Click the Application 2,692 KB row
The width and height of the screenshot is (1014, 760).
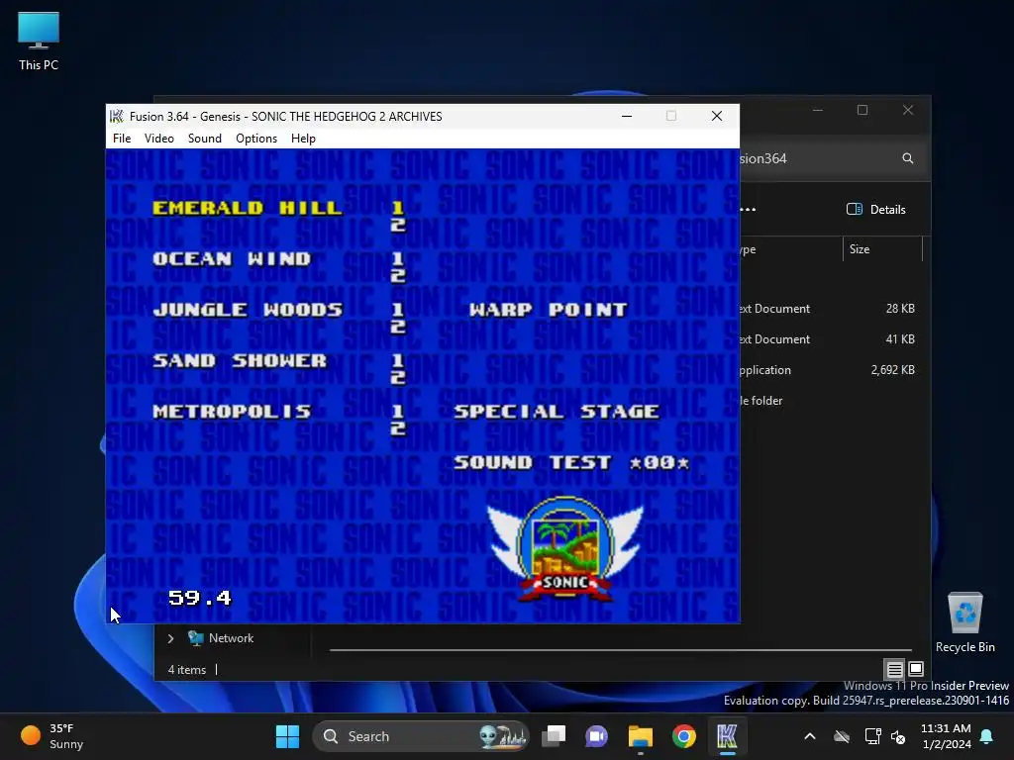pyautogui.click(x=831, y=370)
